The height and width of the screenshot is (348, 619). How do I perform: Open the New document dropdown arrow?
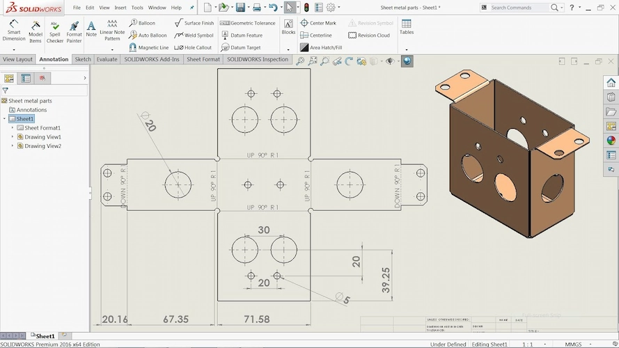coord(216,8)
